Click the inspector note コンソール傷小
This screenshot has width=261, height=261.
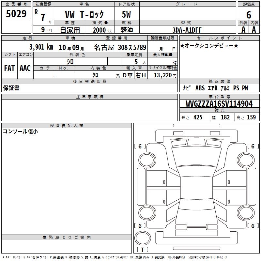(20, 131)
